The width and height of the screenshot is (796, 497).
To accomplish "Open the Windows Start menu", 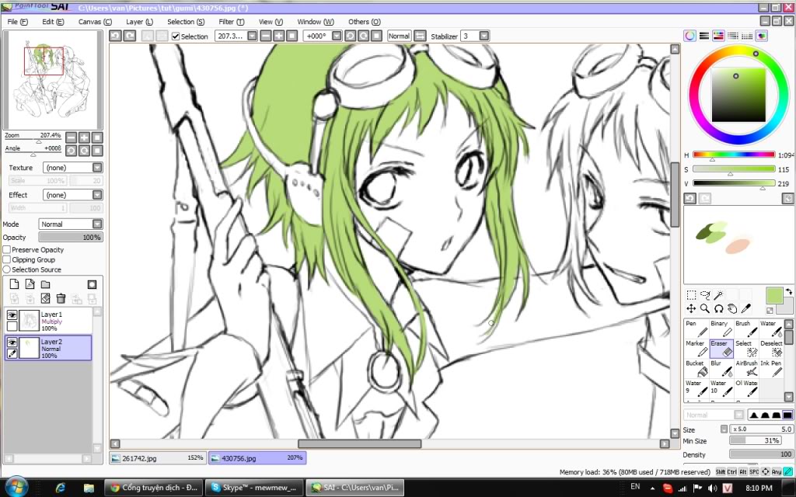I will [17, 488].
